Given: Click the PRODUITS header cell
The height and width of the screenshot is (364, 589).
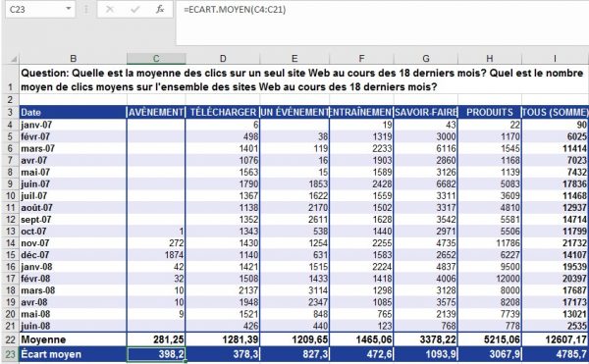Looking at the screenshot, I should [x=490, y=112].
